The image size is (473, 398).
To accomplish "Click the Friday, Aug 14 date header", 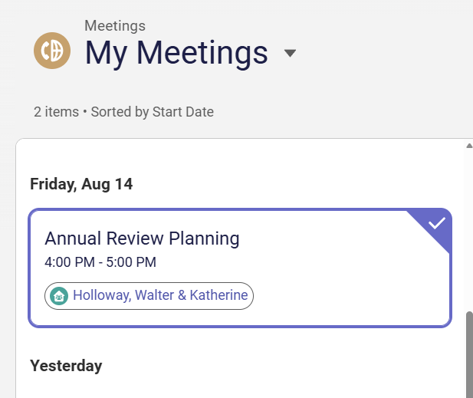I will [x=81, y=184].
